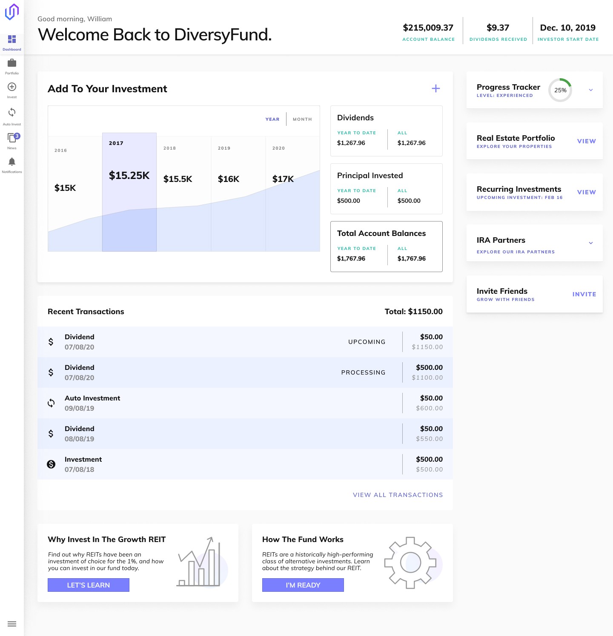The image size is (613, 636).
Task: Click the DiversyFund logo icon
Action: (x=12, y=12)
